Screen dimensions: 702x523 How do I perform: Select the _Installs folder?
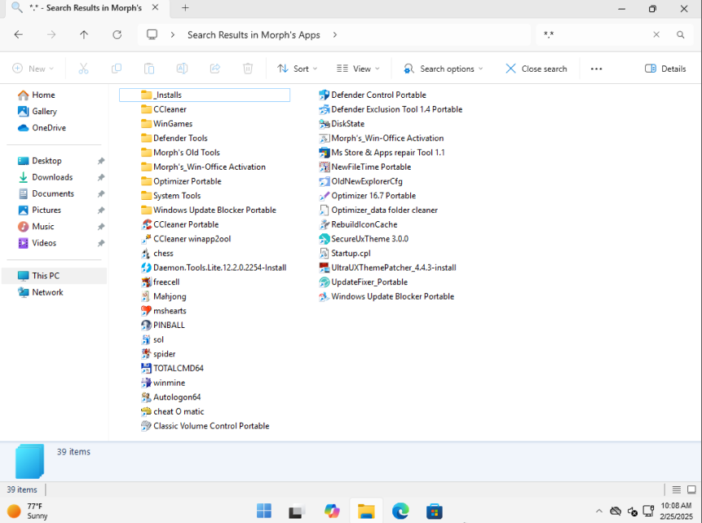[x=205, y=95]
